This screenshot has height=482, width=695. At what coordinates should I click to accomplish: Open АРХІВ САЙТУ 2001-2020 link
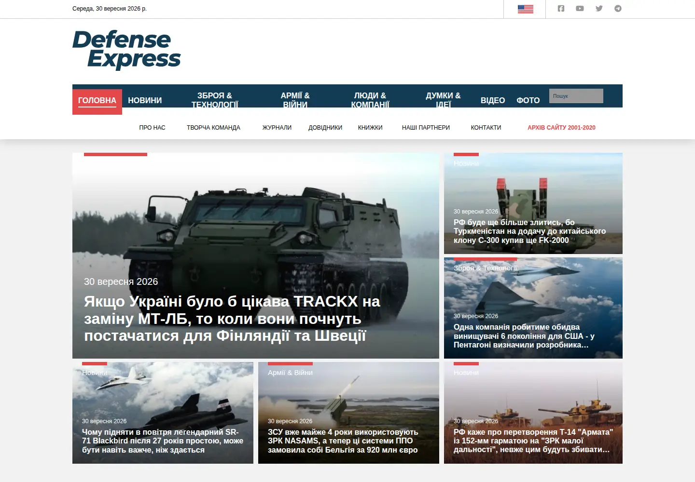[561, 128]
